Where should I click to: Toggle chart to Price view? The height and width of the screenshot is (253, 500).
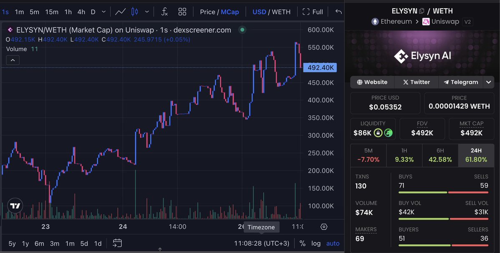(208, 12)
